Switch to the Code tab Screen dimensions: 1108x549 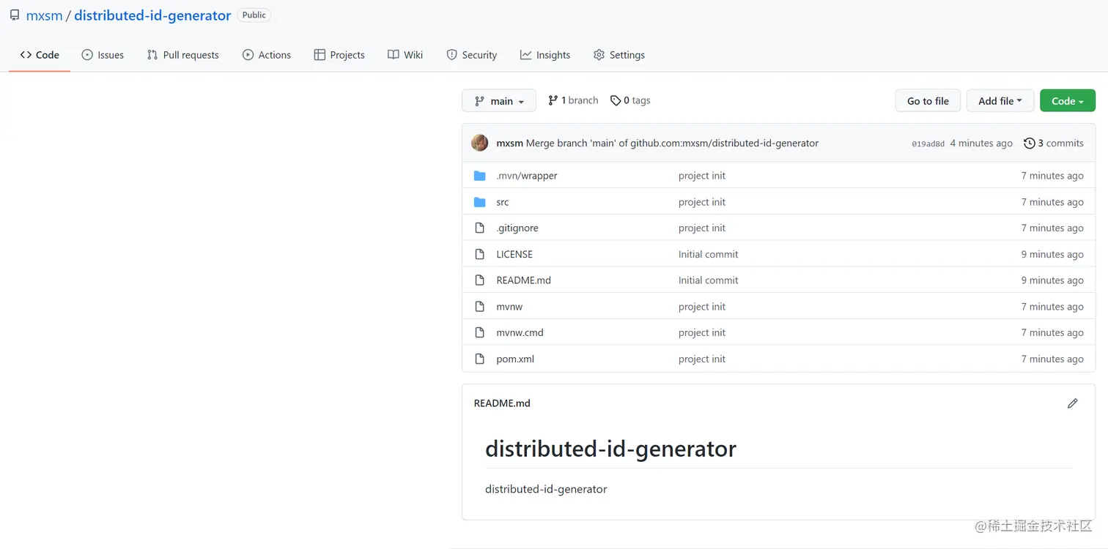click(40, 55)
